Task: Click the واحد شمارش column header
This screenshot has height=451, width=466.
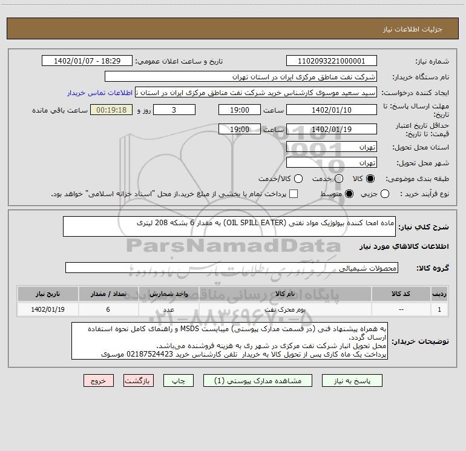Action: 168,294
